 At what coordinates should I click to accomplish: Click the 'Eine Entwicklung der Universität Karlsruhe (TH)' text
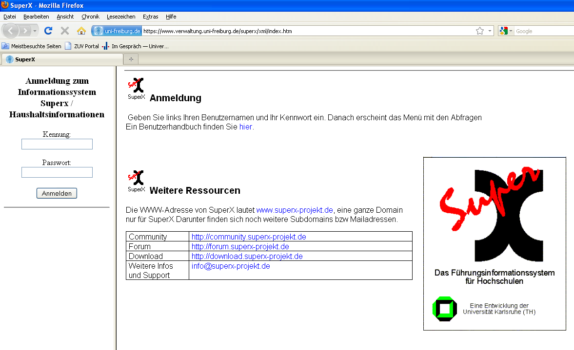pos(499,309)
